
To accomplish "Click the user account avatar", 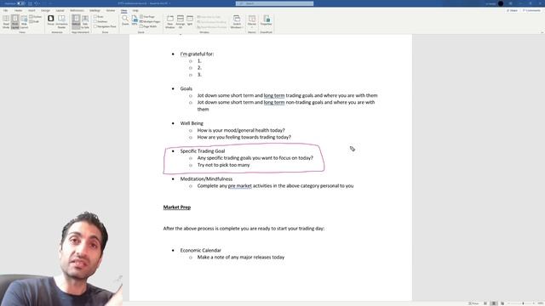I will (501, 3).
